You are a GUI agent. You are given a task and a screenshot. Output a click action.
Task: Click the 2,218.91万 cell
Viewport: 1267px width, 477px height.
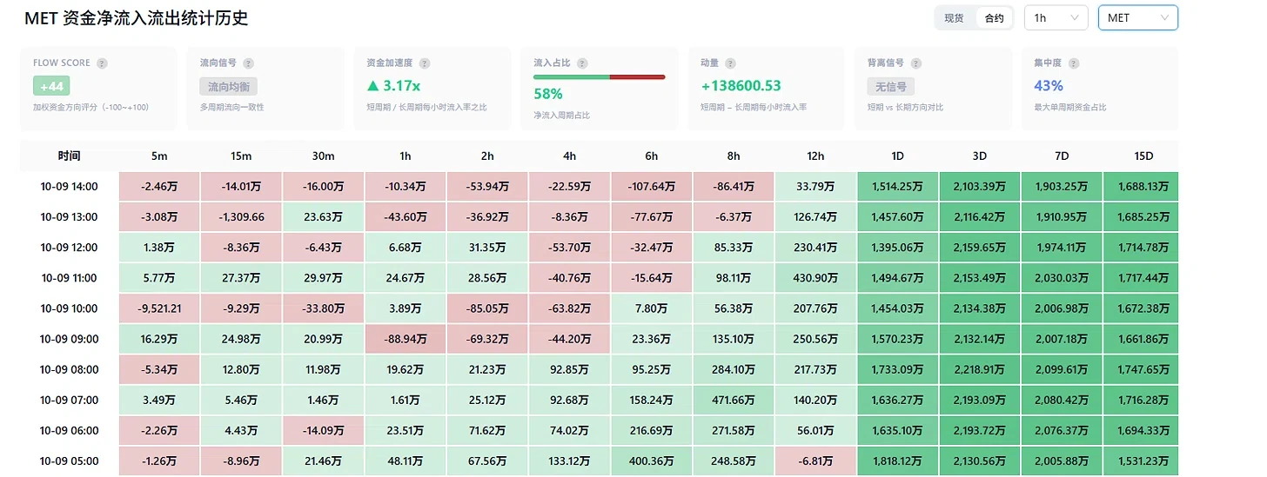click(x=980, y=369)
